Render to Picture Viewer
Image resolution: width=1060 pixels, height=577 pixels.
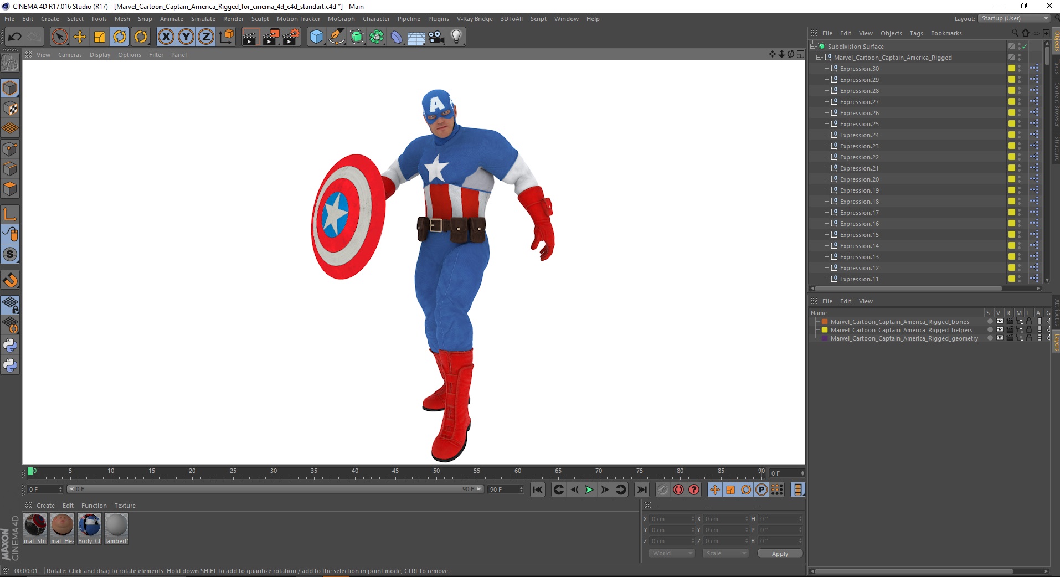pos(271,37)
